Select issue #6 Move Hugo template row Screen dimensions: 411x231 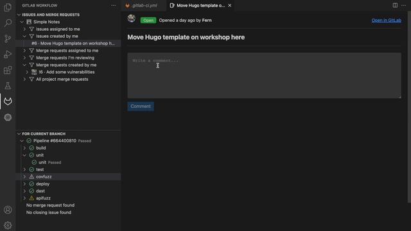[x=69, y=44]
